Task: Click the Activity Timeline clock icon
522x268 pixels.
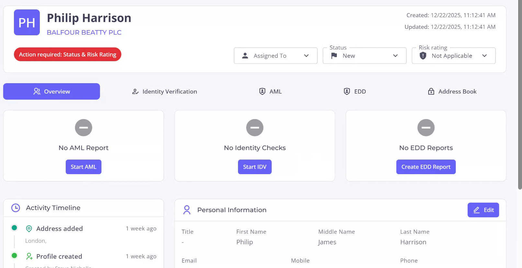Action: 16,208
